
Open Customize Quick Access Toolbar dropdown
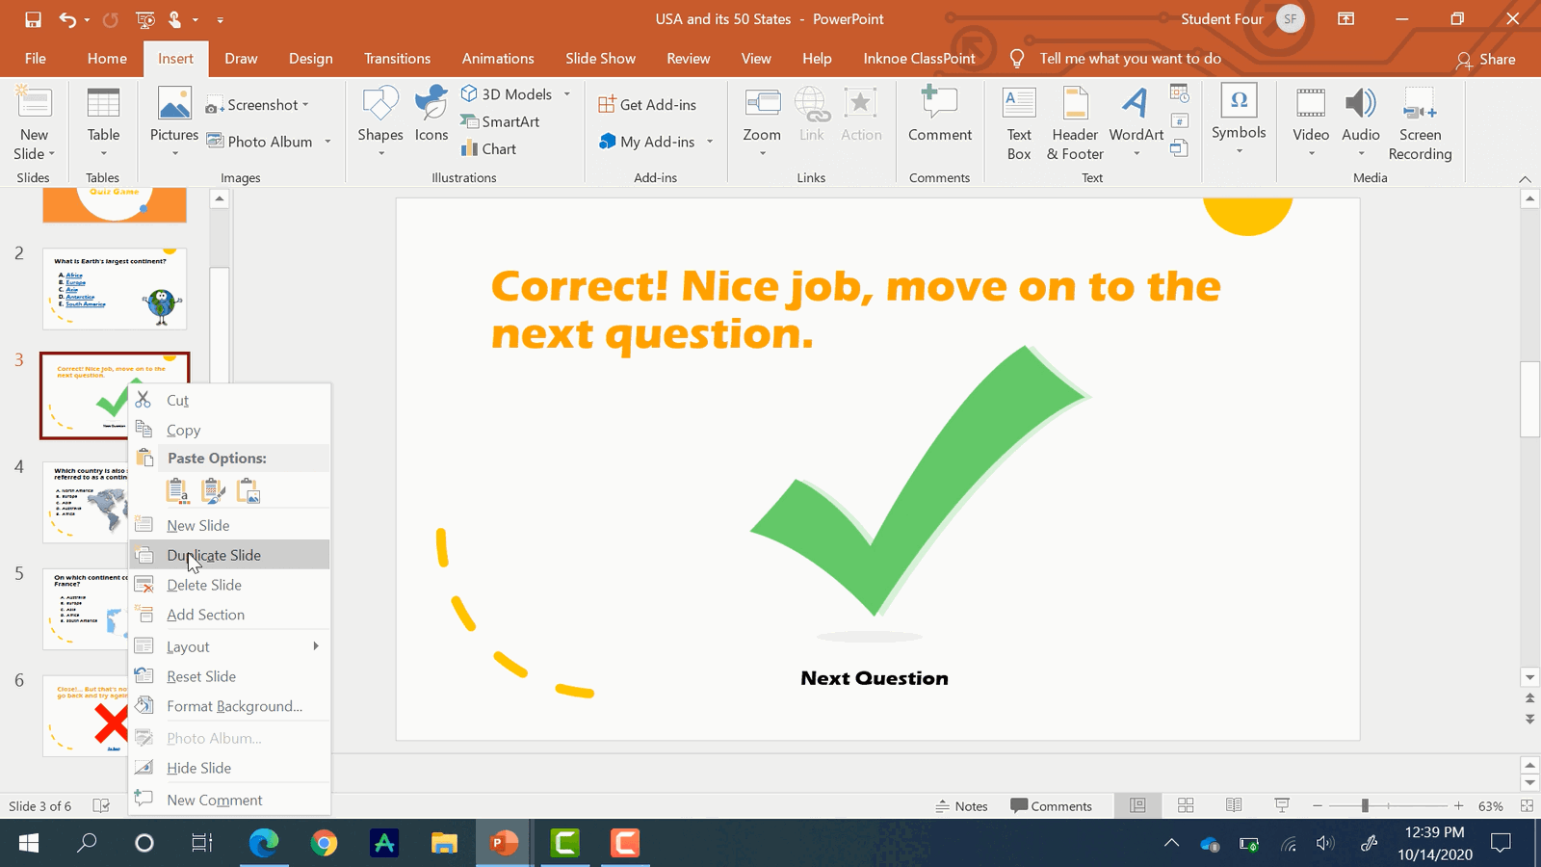click(220, 19)
